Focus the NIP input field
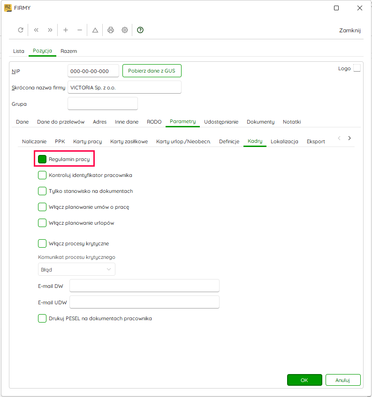The height and width of the screenshot is (397, 372). click(x=93, y=71)
